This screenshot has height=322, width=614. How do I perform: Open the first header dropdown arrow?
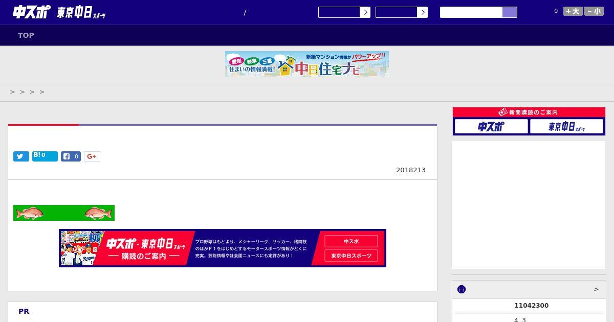click(365, 12)
